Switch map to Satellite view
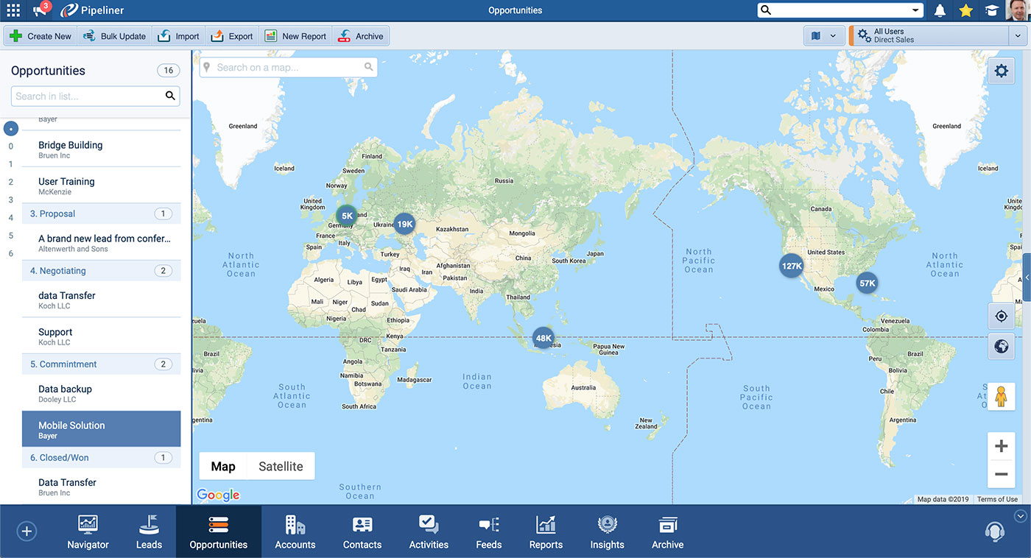The width and height of the screenshot is (1031, 558). [x=281, y=467]
